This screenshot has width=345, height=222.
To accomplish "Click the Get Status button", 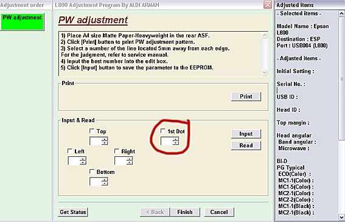I will pyautogui.click(x=73, y=212).
